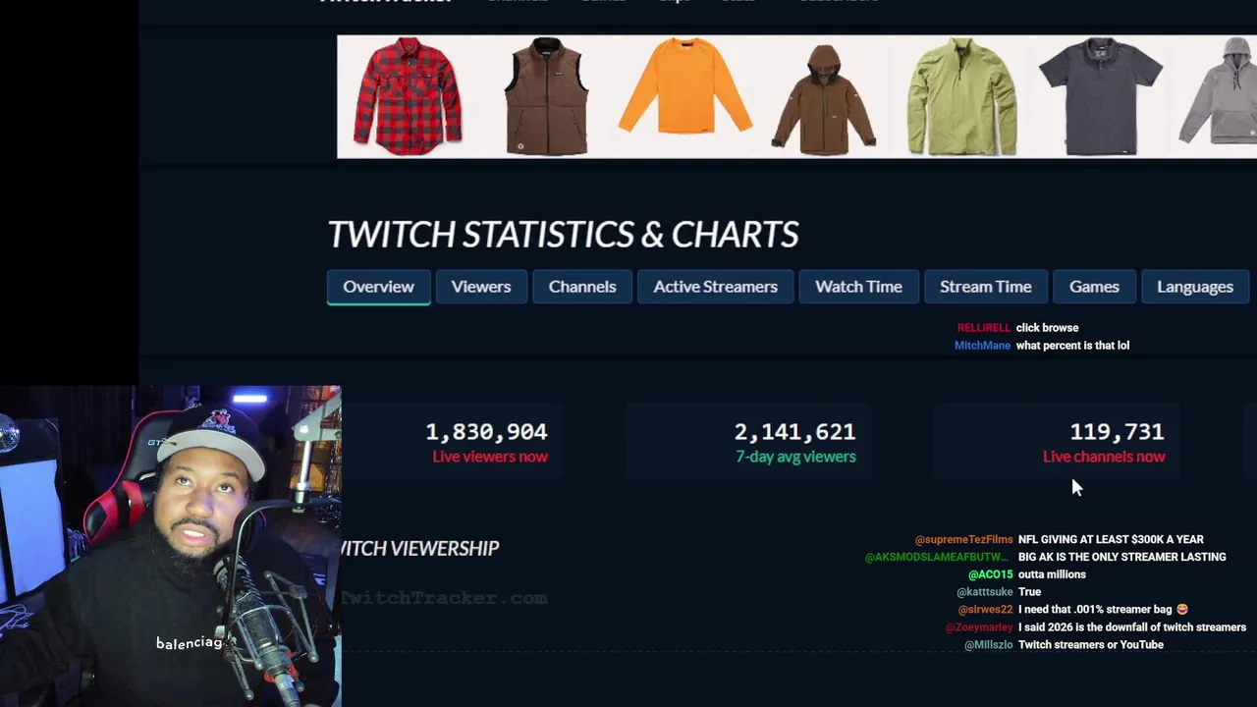This screenshot has width=1257, height=707.
Task: Click the green quarter-zip pullover ad
Action: (x=961, y=96)
